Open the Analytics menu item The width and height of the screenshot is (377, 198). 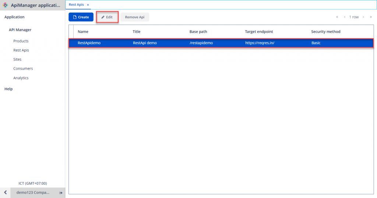pos(21,78)
